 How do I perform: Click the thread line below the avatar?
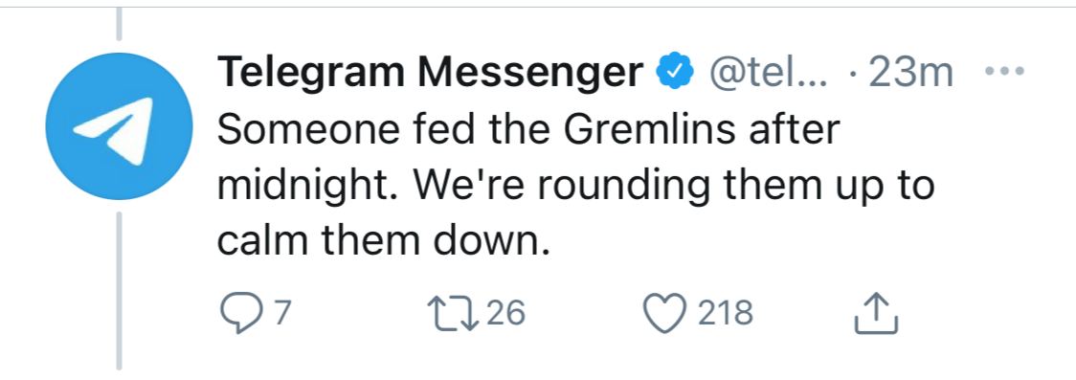pyautogui.click(x=120, y=291)
